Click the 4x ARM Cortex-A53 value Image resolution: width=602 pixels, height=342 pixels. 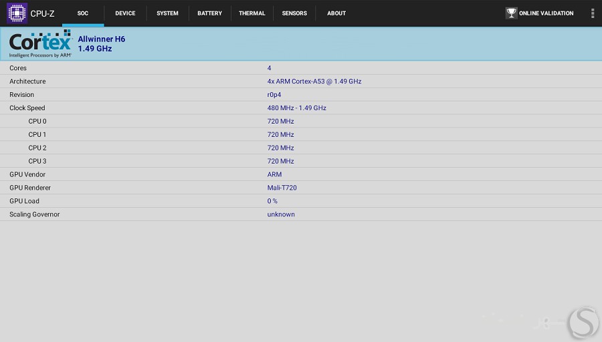click(314, 81)
